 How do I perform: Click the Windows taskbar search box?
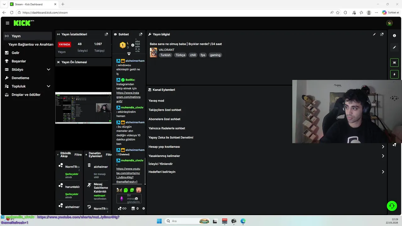pyautogui.click(x=188, y=221)
